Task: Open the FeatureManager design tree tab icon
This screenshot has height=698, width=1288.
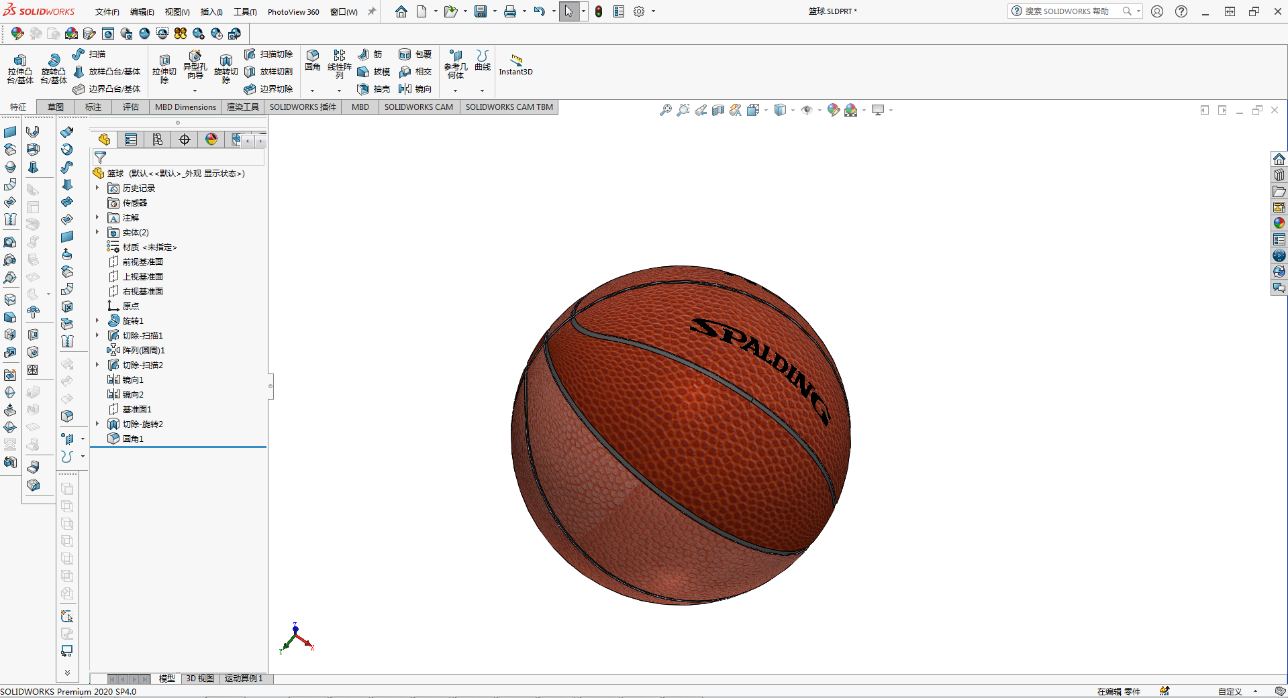Action: coord(104,139)
